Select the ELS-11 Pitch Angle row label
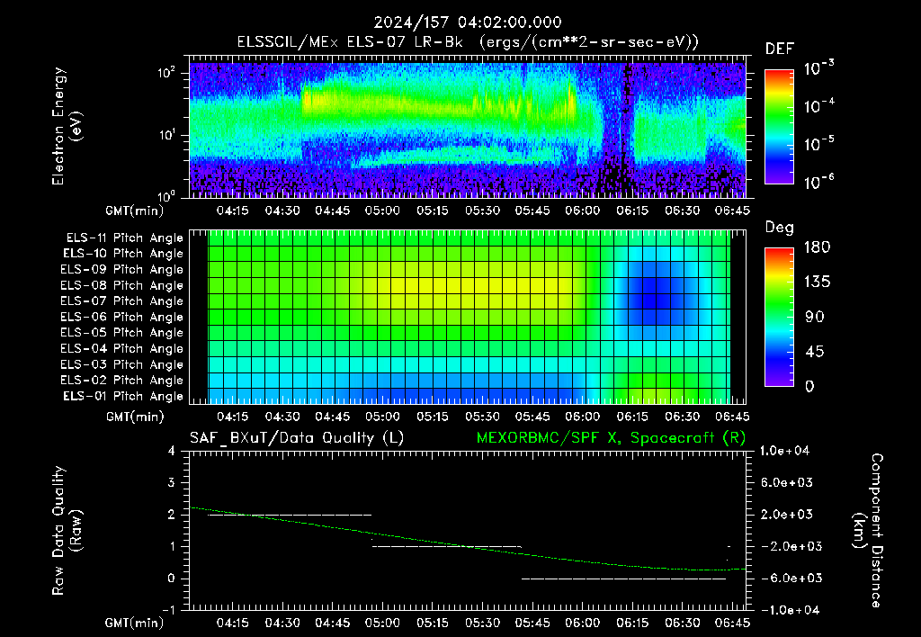 point(124,238)
